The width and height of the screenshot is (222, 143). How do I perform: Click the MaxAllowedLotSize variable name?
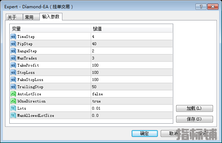pos(36,115)
